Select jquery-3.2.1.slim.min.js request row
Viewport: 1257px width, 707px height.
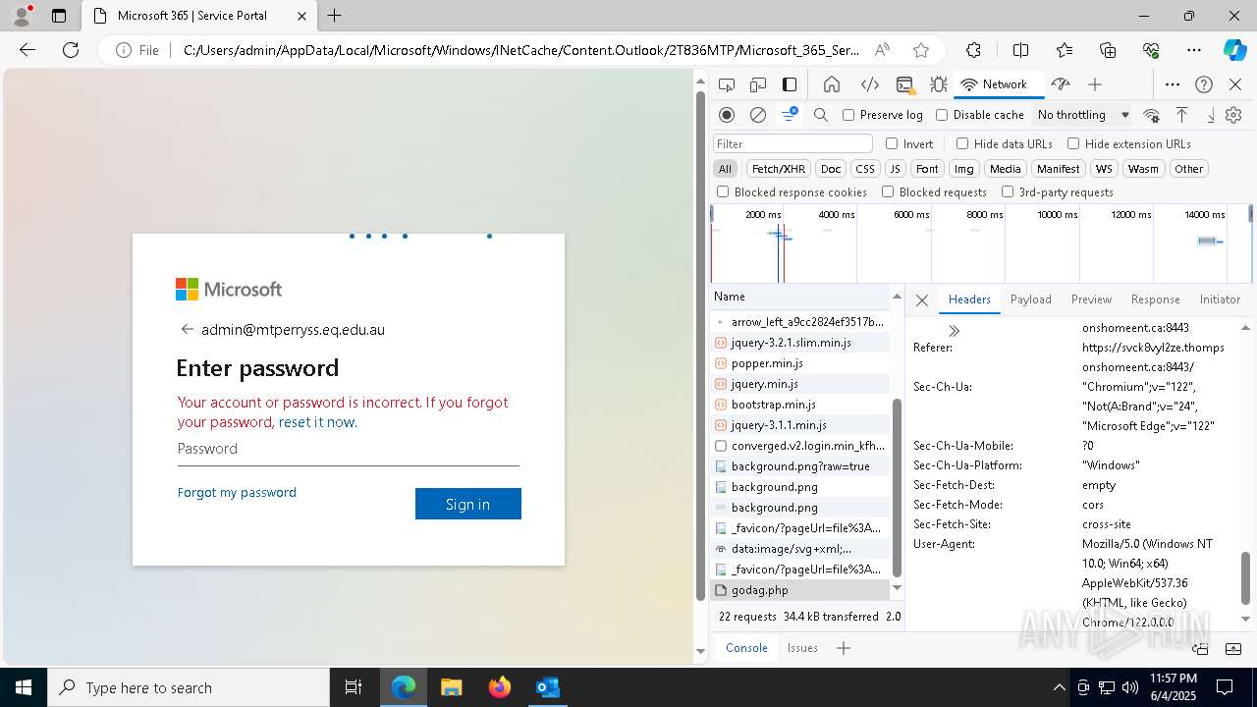[x=799, y=343]
